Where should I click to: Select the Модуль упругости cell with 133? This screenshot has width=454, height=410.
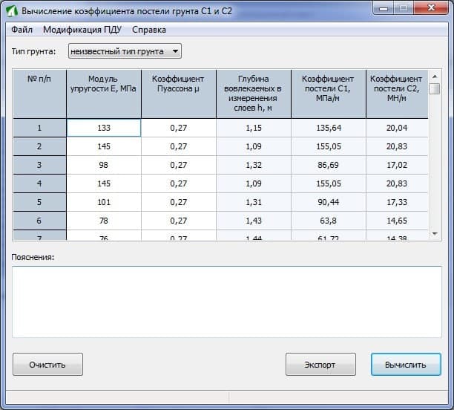coord(104,128)
